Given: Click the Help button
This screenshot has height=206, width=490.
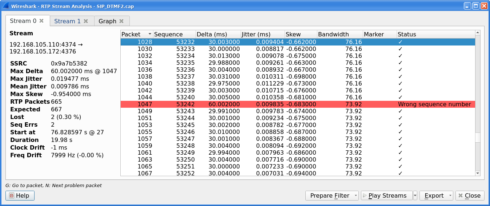Looking at the screenshot, I should pyautogui.click(x=20, y=195).
